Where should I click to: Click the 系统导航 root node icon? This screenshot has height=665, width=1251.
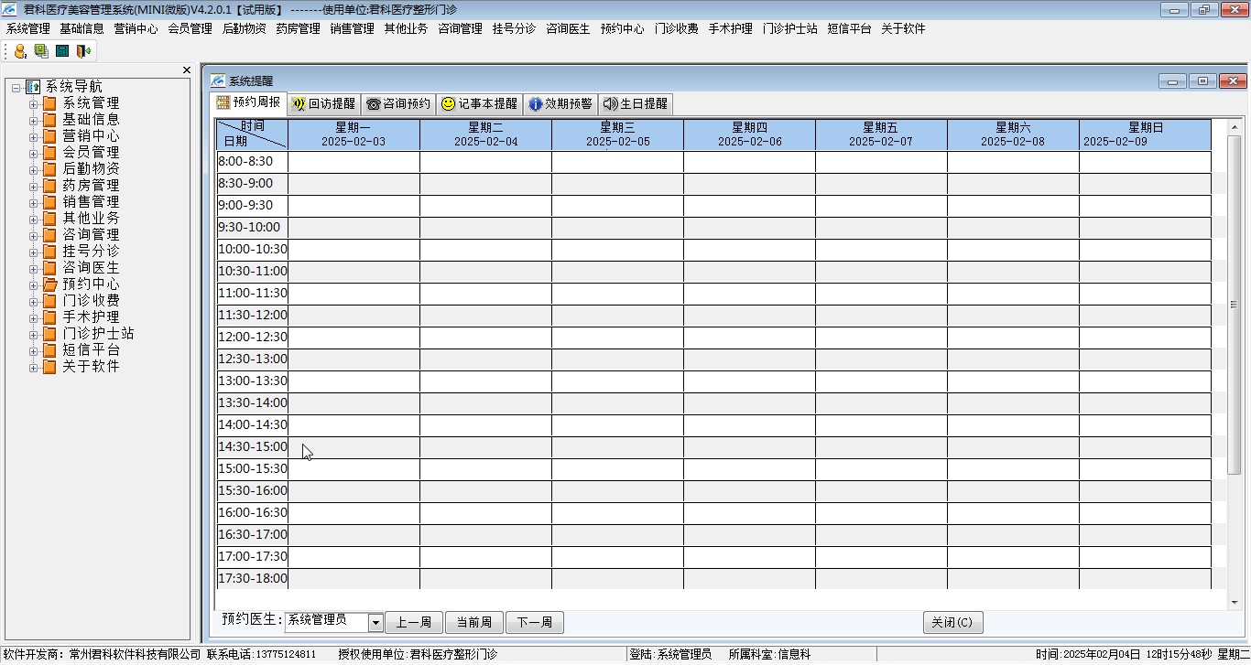click(x=33, y=87)
